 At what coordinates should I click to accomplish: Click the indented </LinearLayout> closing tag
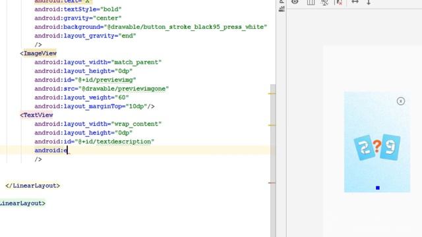(x=32, y=186)
